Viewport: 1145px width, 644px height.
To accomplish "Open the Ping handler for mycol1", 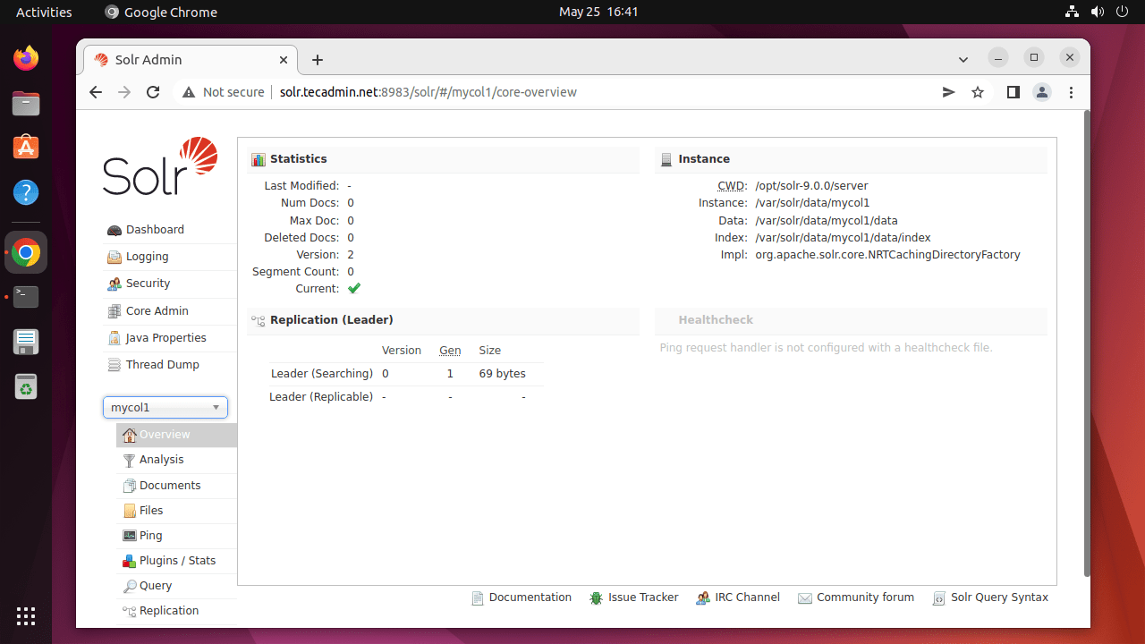I will click(149, 535).
